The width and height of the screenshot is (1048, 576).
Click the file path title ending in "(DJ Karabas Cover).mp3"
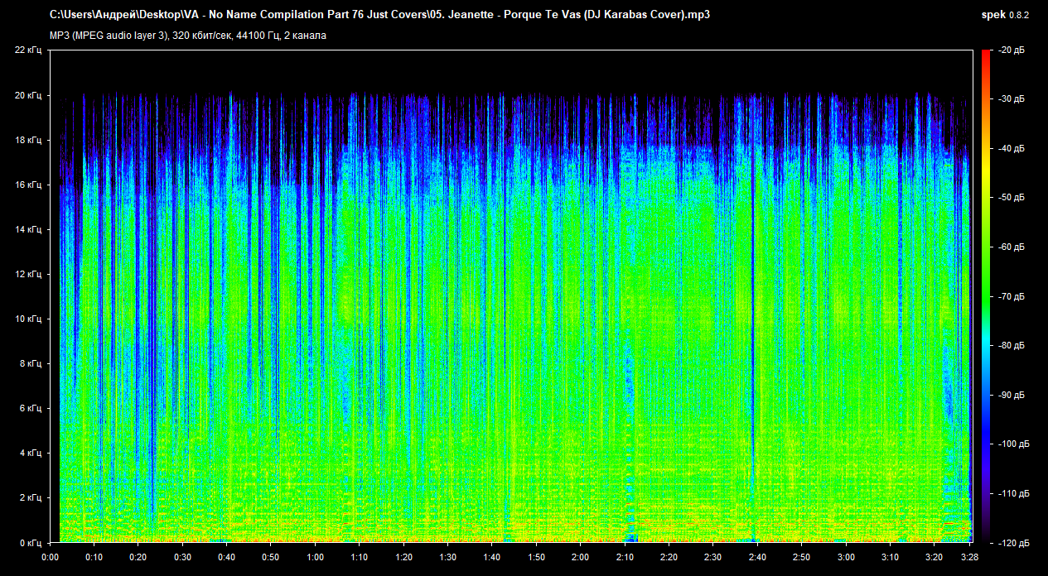379,15
